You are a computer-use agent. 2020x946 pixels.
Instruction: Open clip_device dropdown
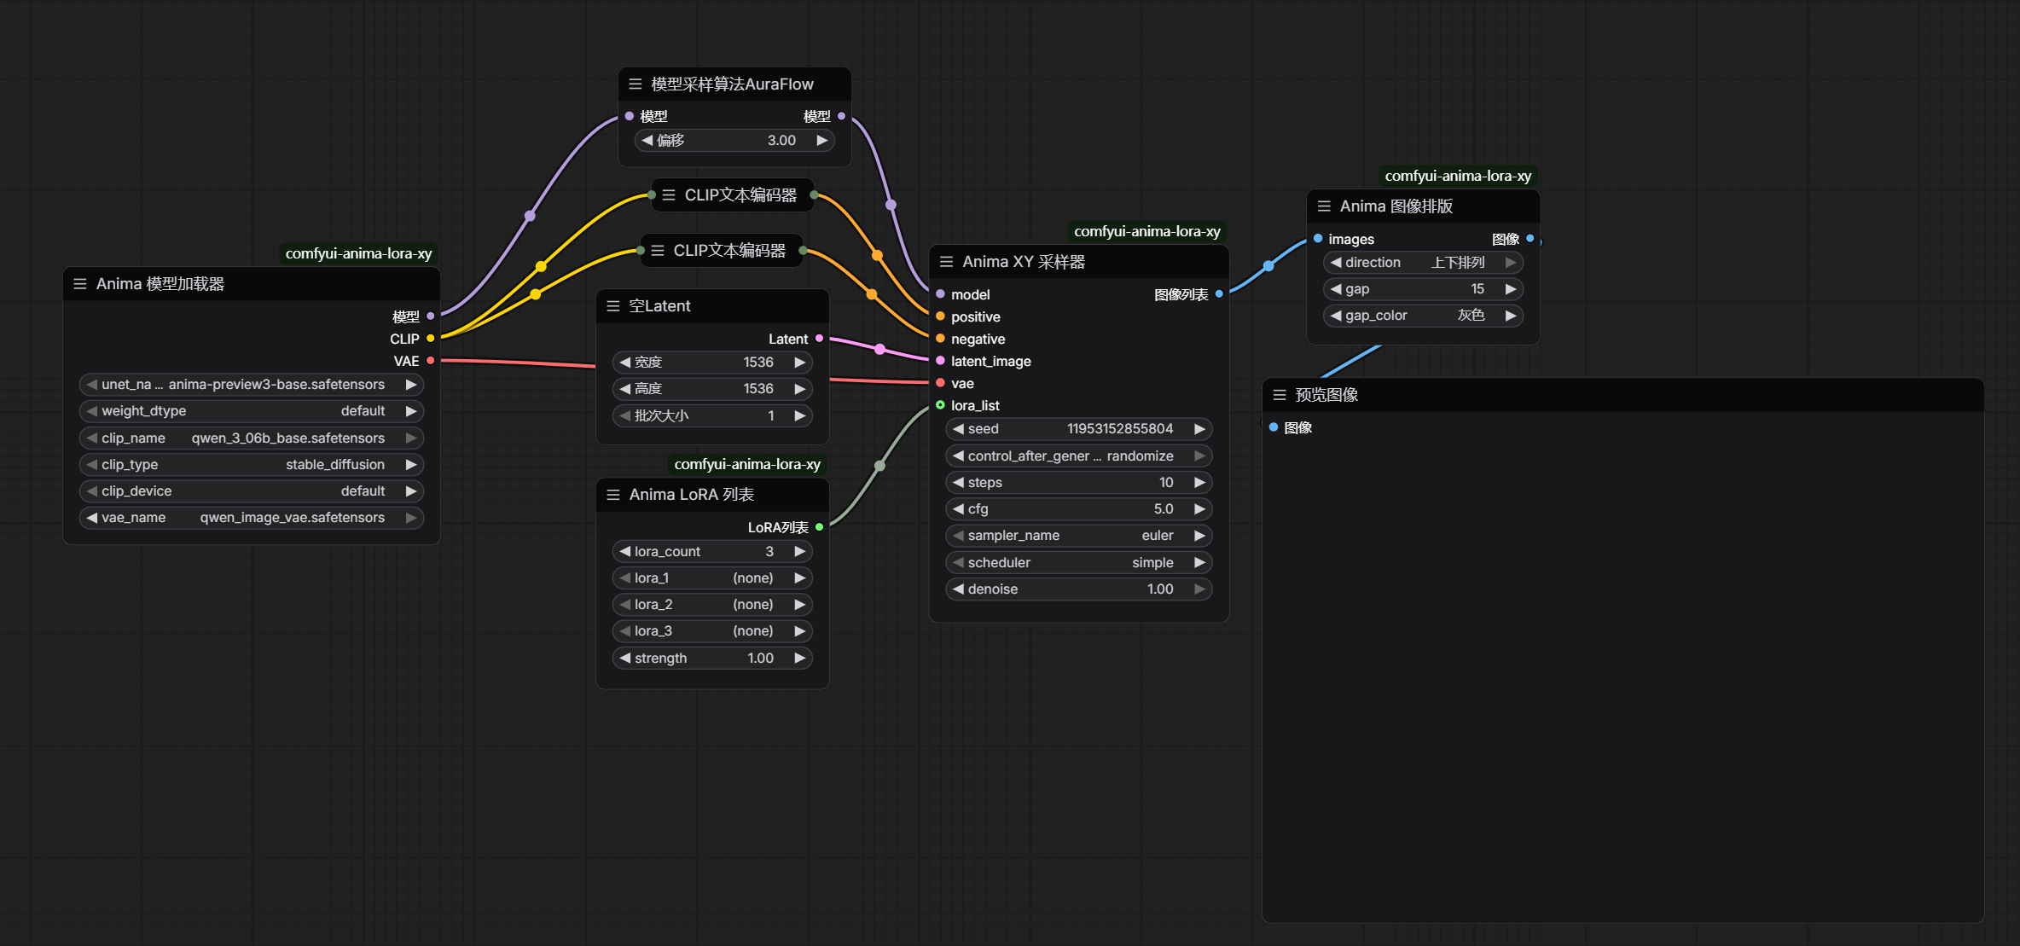pos(252,491)
